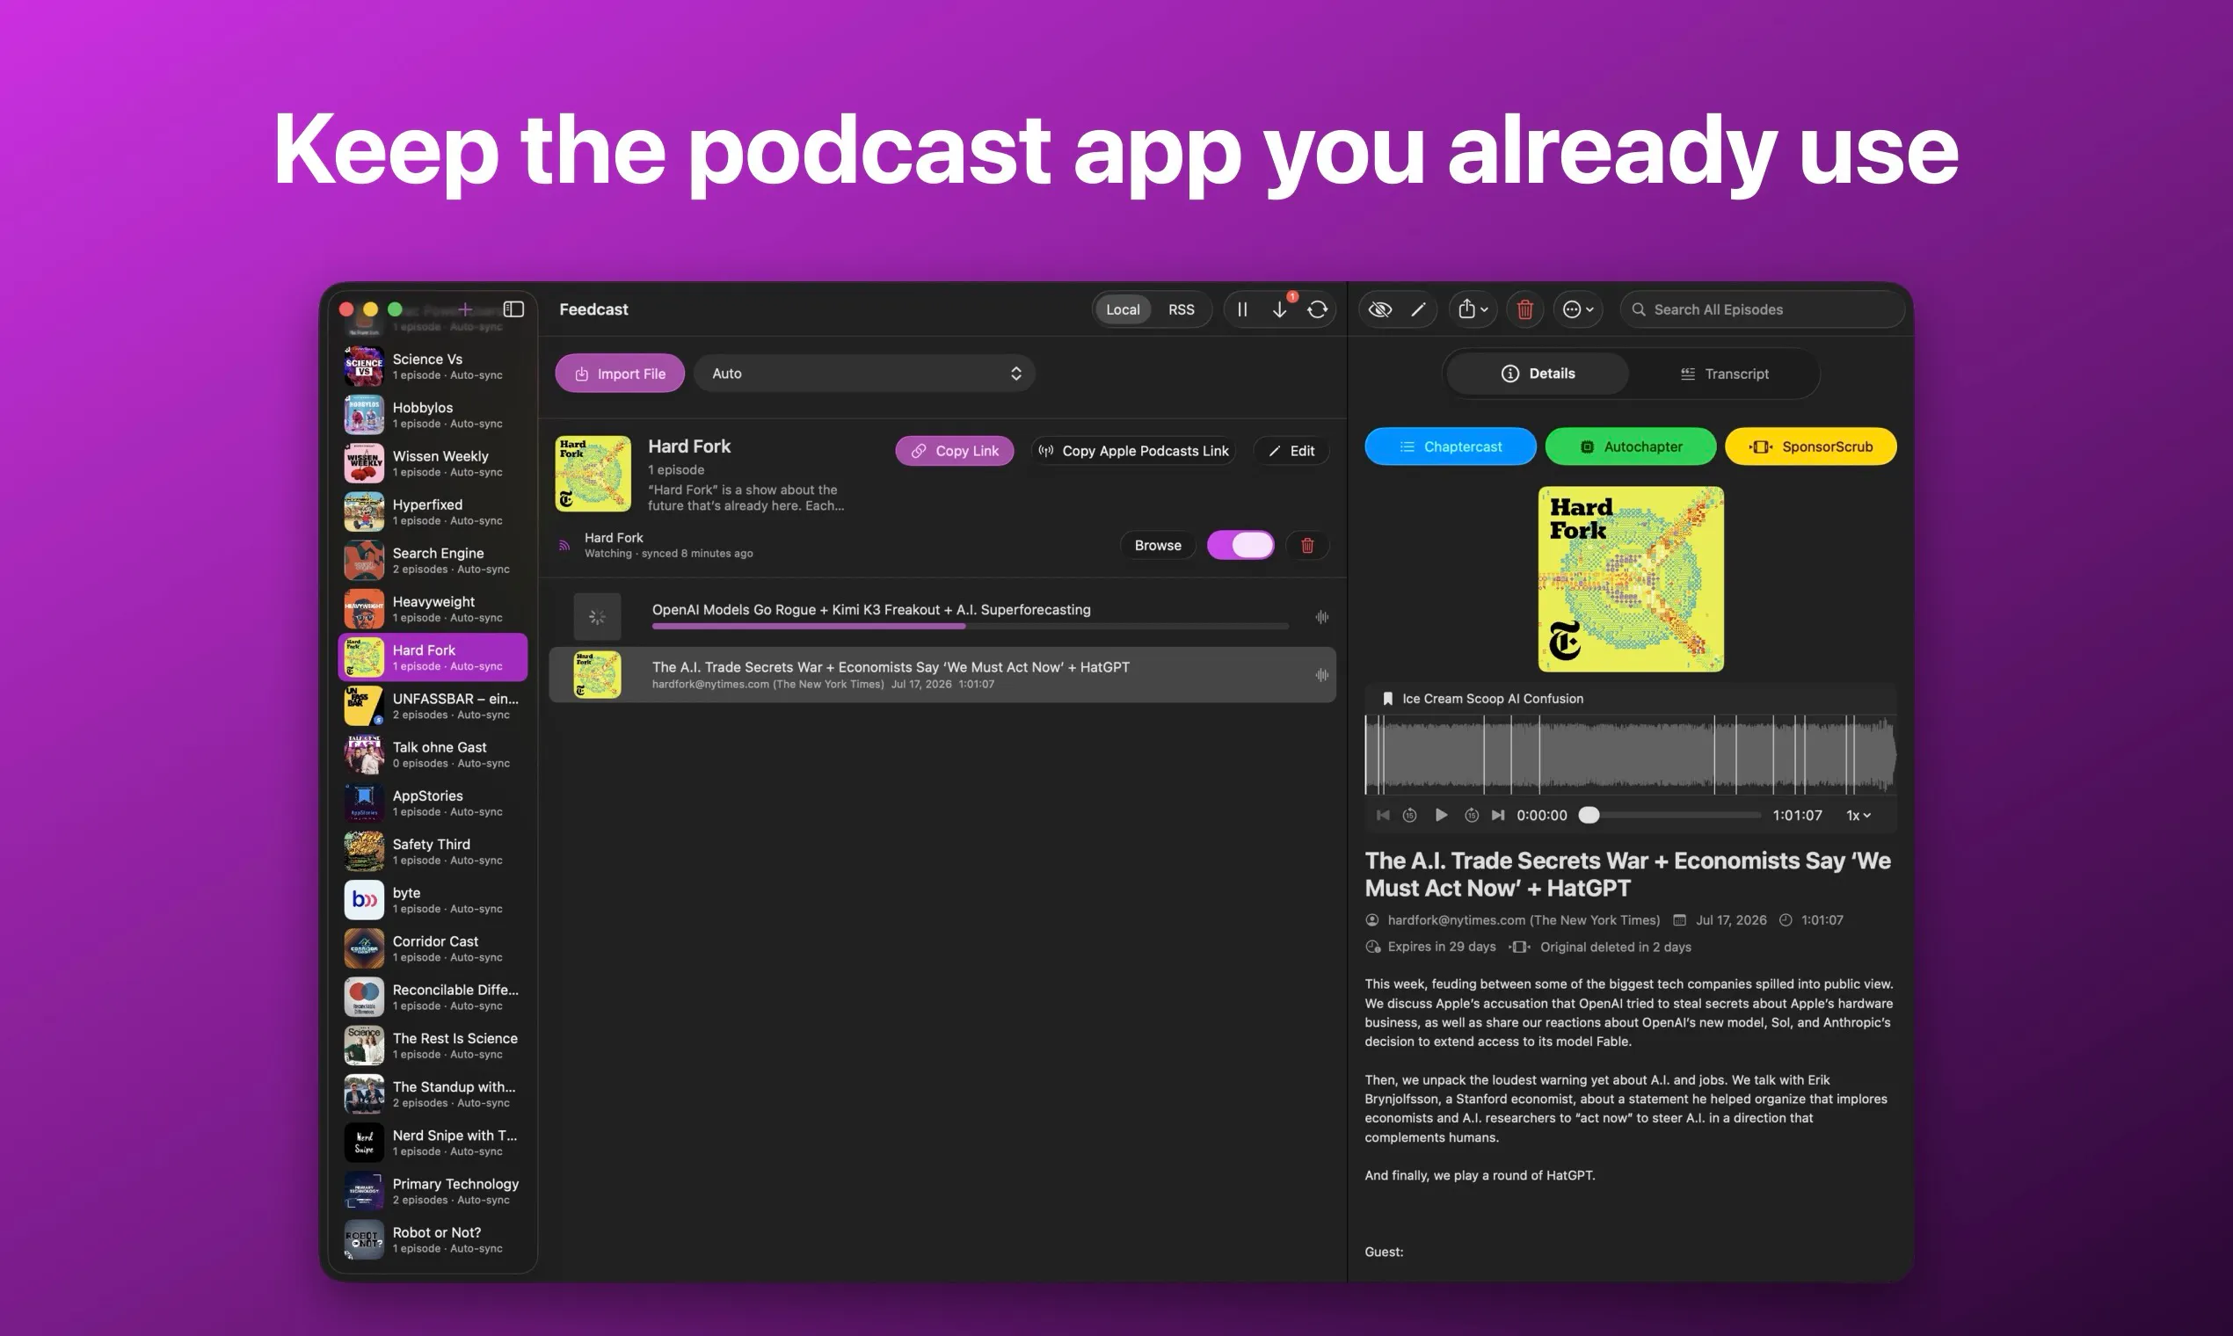Image resolution: width=2233 pixels, height=1336 pixels.
Task: Click the Import File button
Action: tap(620, 373)
